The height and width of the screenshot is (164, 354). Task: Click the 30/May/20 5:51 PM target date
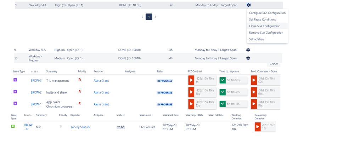192,127
